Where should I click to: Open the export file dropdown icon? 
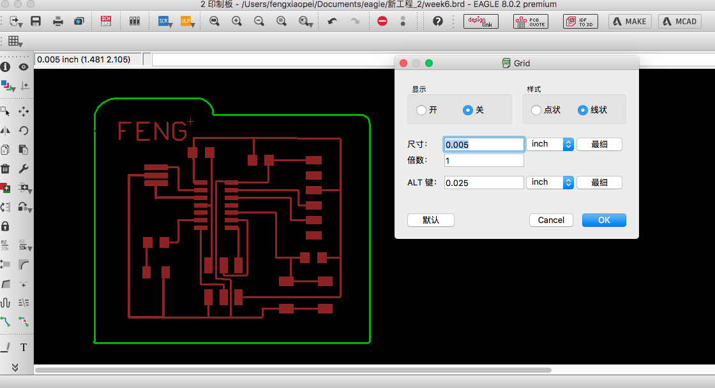[x=15, y=21]
